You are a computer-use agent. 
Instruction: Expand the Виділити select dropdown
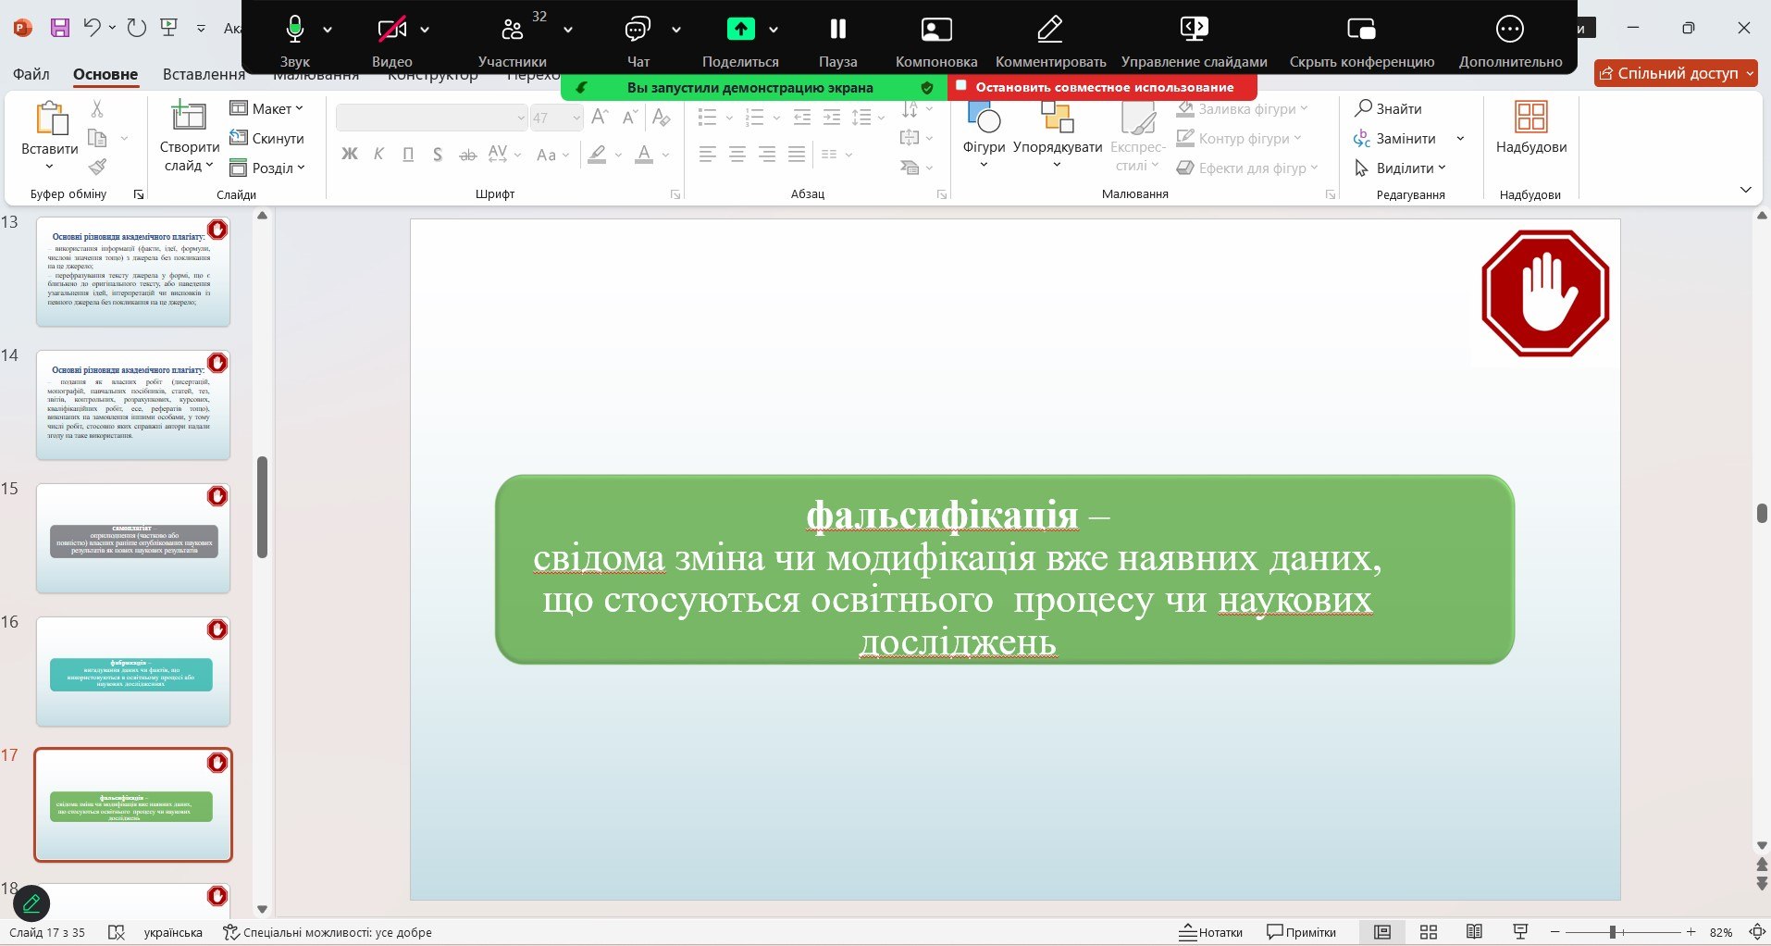click(1400, 168)
